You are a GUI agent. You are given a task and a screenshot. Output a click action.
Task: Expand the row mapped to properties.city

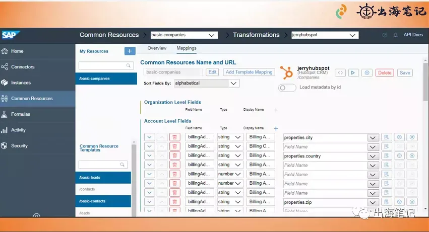pyautogui.click(x=149, y=137)
